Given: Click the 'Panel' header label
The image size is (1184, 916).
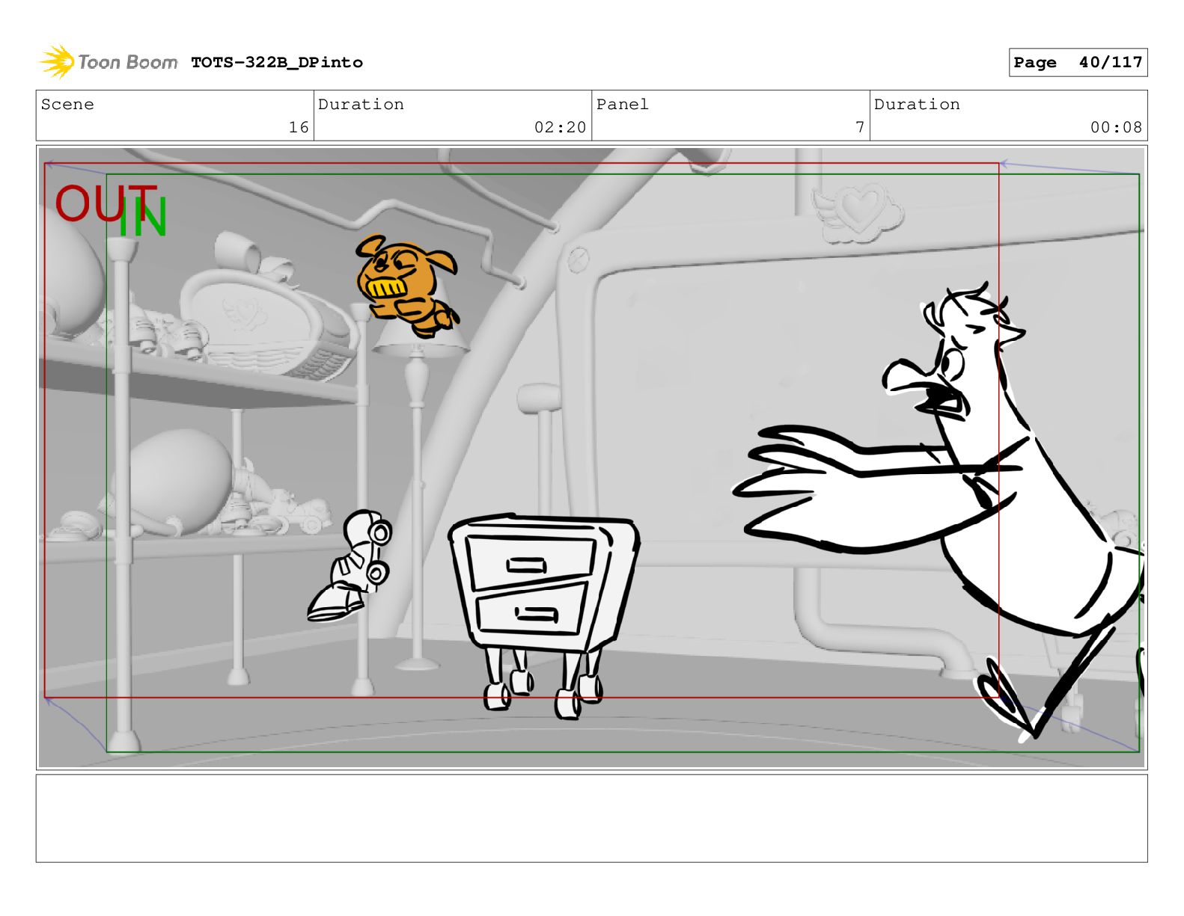Looking at the screenshot, I should [x=623, y=105].
